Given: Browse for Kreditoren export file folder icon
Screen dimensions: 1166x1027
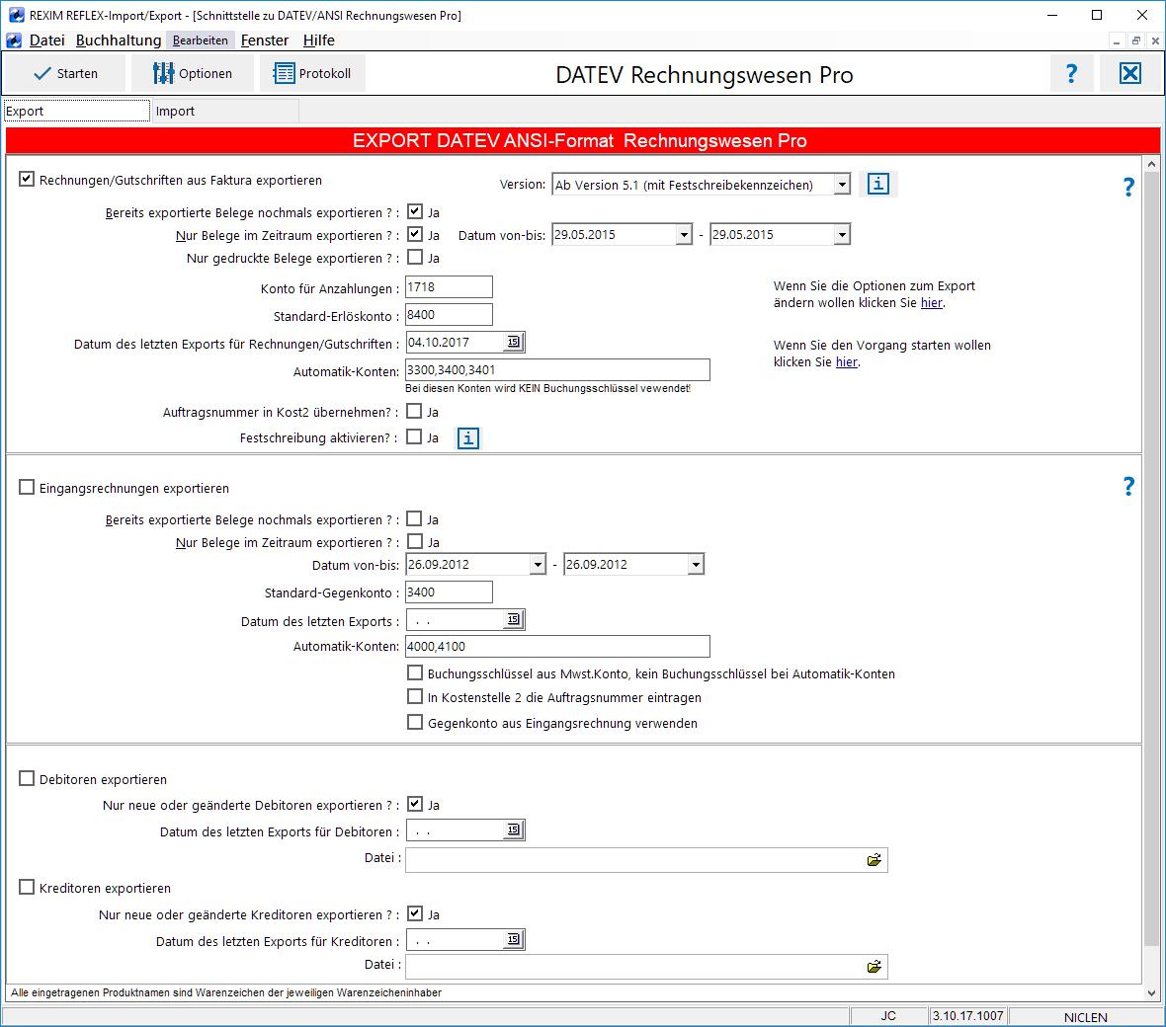Looking at the screenshot, I should (874, 966).
